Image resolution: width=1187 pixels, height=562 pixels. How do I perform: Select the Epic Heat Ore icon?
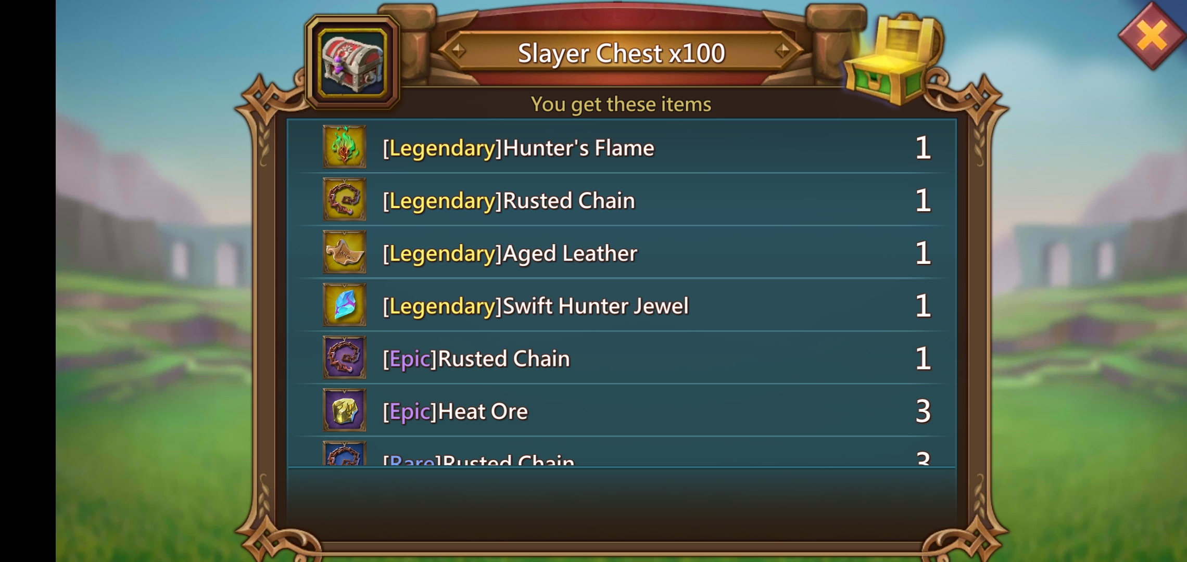(344, 410)
